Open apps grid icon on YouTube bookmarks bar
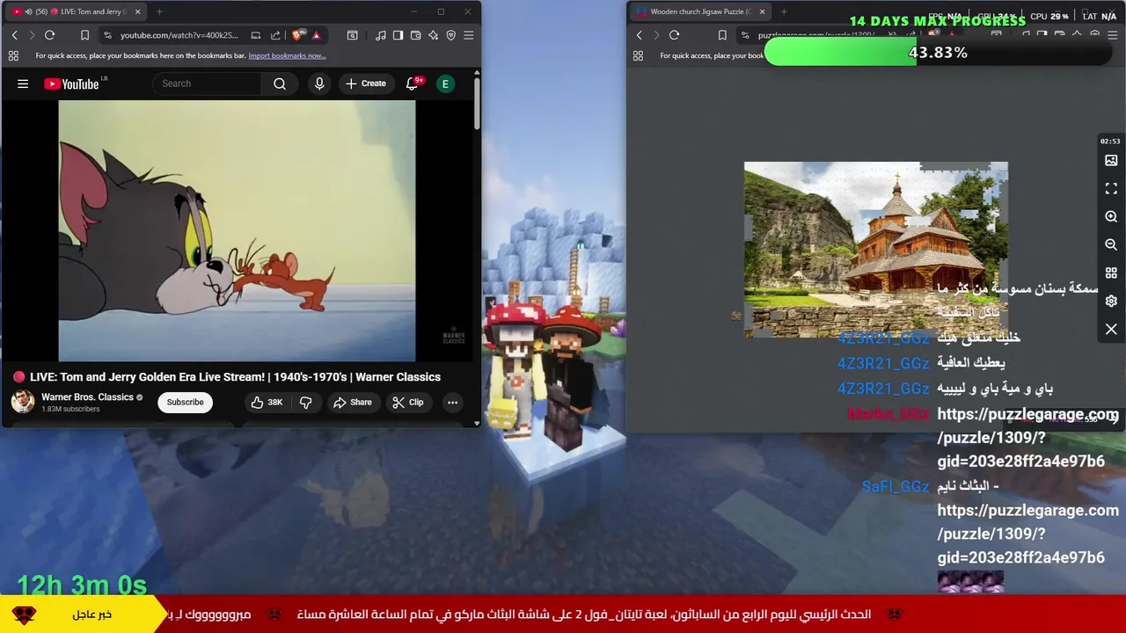1126x633 pixels. (13, 55)
